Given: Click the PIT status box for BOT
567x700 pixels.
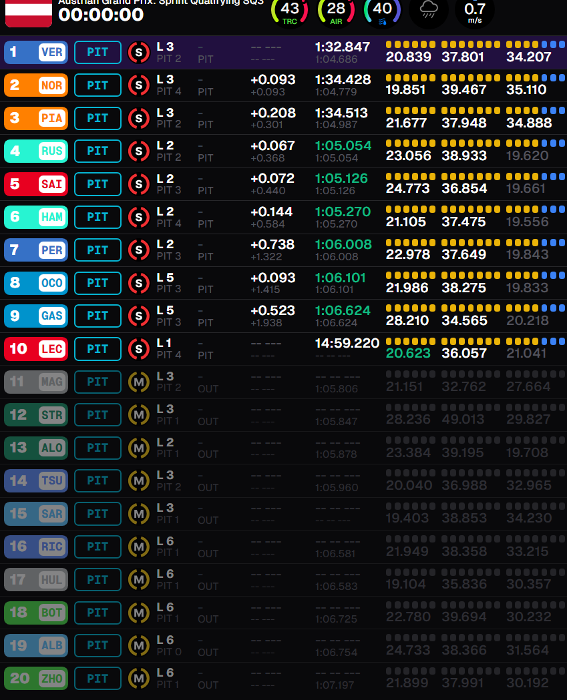Looking at the screenshot, I should pos(98,613).
